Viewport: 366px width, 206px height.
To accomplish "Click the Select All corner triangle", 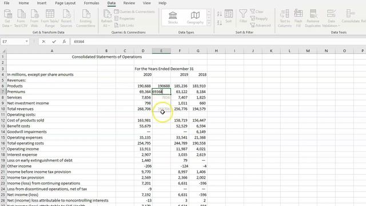I will (3, 51).
